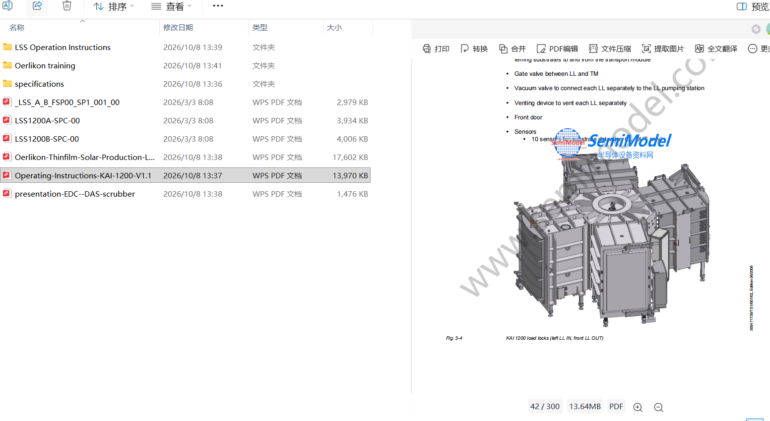Select the Oerlikon training folder

click(45, 66)
